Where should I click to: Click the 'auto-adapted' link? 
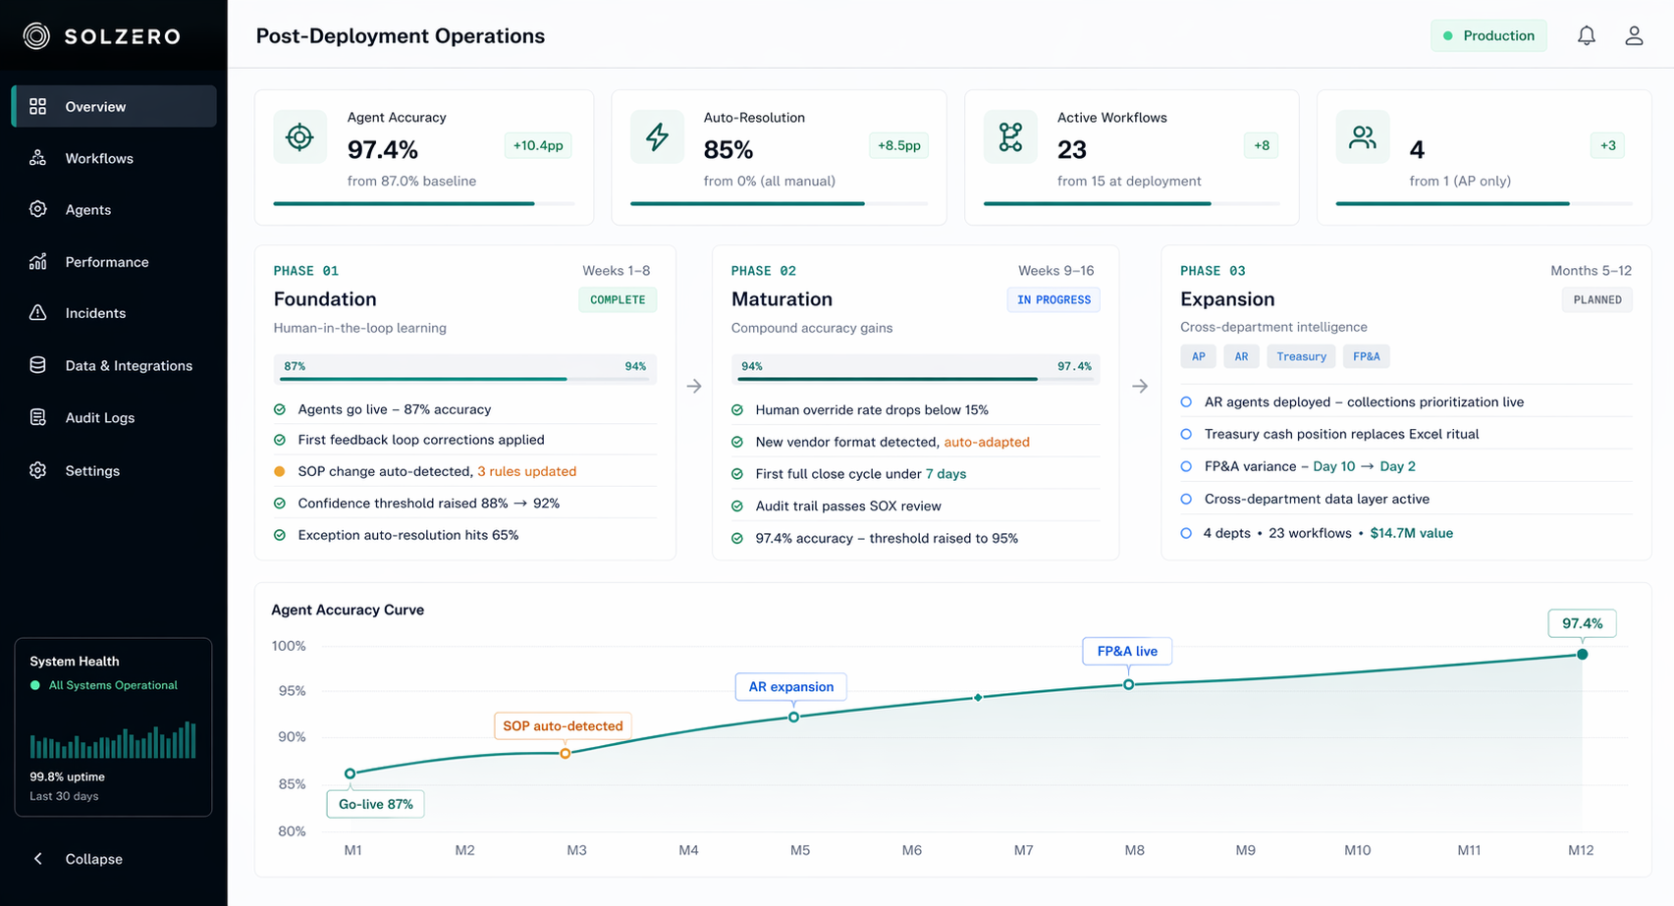click(x=987, y=442)
